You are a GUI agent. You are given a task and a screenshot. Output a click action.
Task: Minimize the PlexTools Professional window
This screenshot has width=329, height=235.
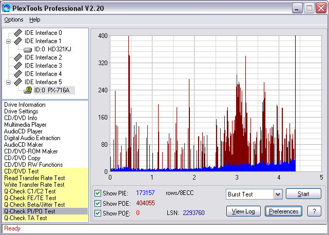(x=297, y=8)
